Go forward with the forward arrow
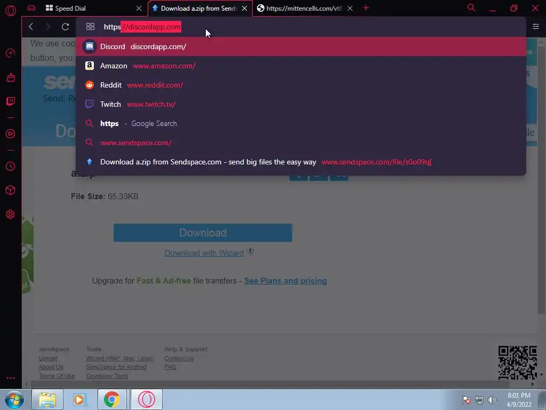Viewport: 546px width, 410px height. (x=48, y=27)
